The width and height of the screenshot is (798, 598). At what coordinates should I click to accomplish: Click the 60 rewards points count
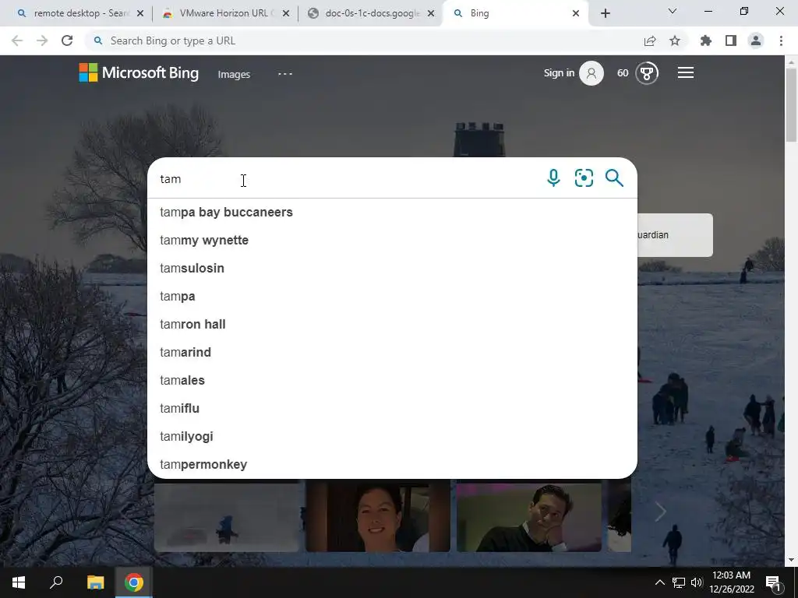click(x=623, y=73)
